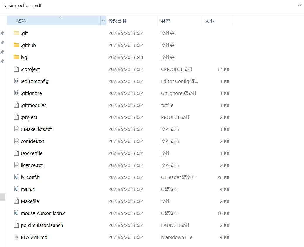
Task: Click the Markdown icon next to README.md
Action: click(x=16, y=237)
